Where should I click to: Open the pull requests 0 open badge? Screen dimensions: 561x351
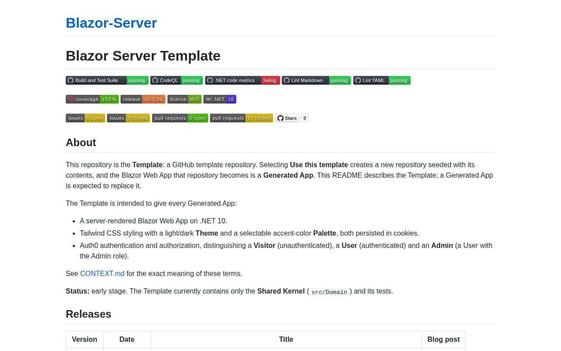point(180,118)
